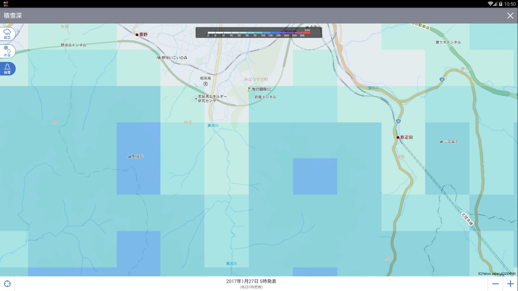
Task: Tap the 野坂岳 mountain peak icon
Action: coord(130,156)
